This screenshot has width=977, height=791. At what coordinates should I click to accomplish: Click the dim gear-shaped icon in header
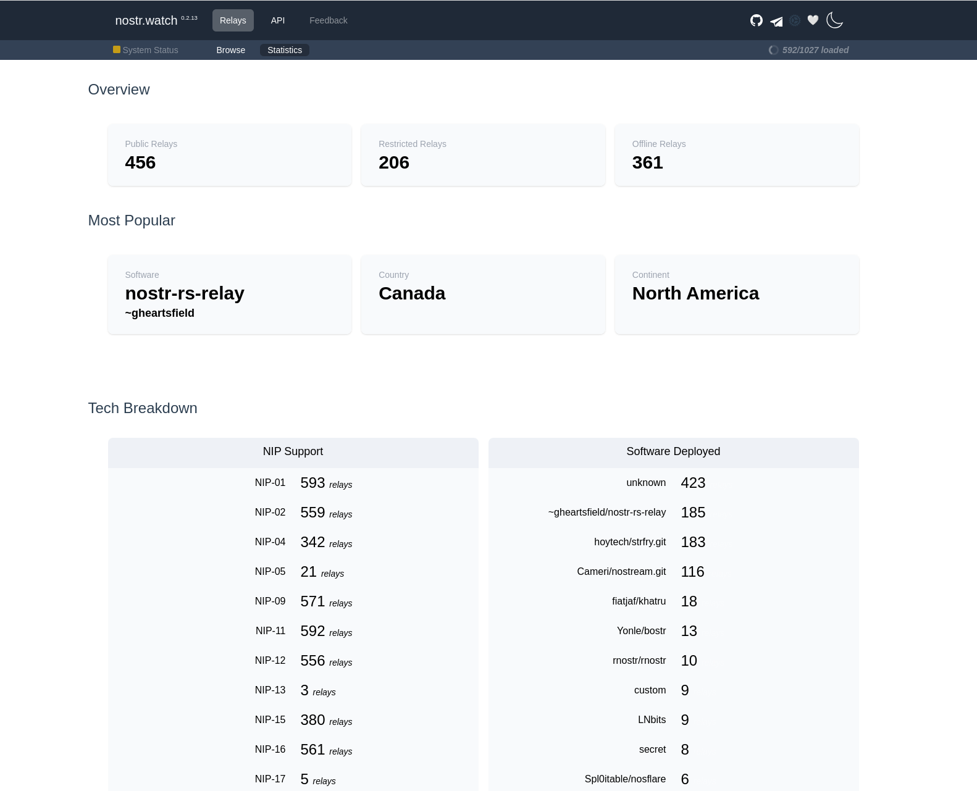pos(795,20)
